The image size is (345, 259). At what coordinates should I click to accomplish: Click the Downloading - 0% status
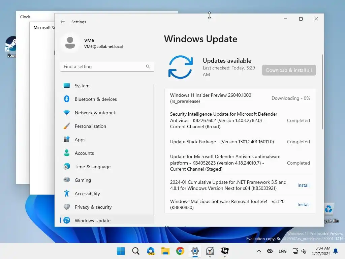291,98
